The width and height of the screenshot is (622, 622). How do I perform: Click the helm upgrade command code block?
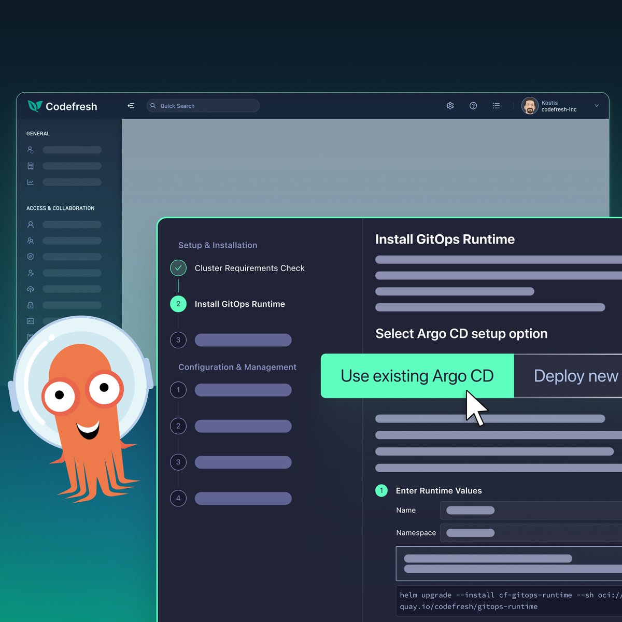coord(509,601)
